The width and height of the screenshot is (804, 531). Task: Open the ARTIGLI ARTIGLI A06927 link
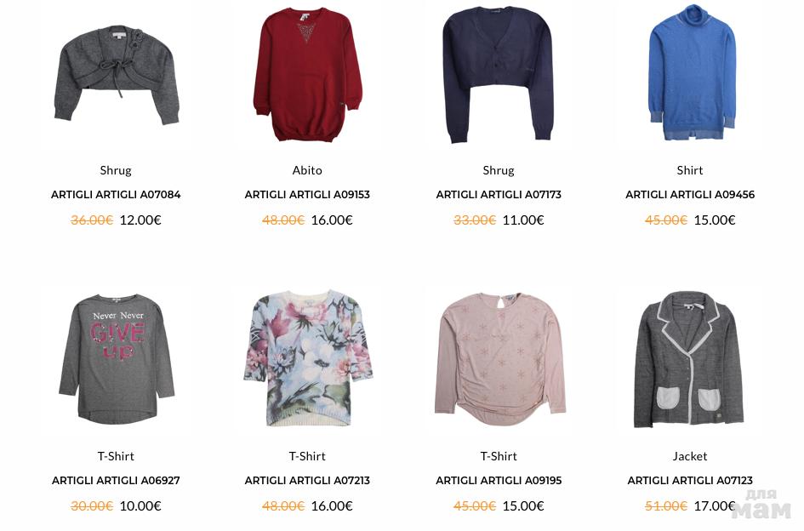click(116, 481)
